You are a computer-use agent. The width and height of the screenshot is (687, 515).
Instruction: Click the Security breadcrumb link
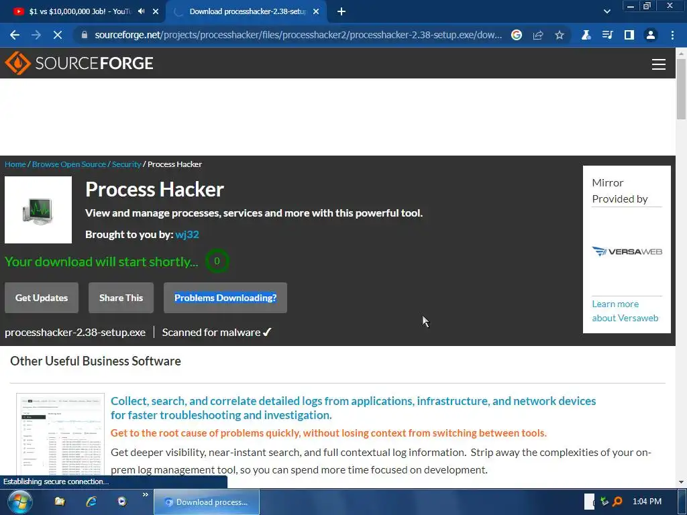[x=126, y=164]
